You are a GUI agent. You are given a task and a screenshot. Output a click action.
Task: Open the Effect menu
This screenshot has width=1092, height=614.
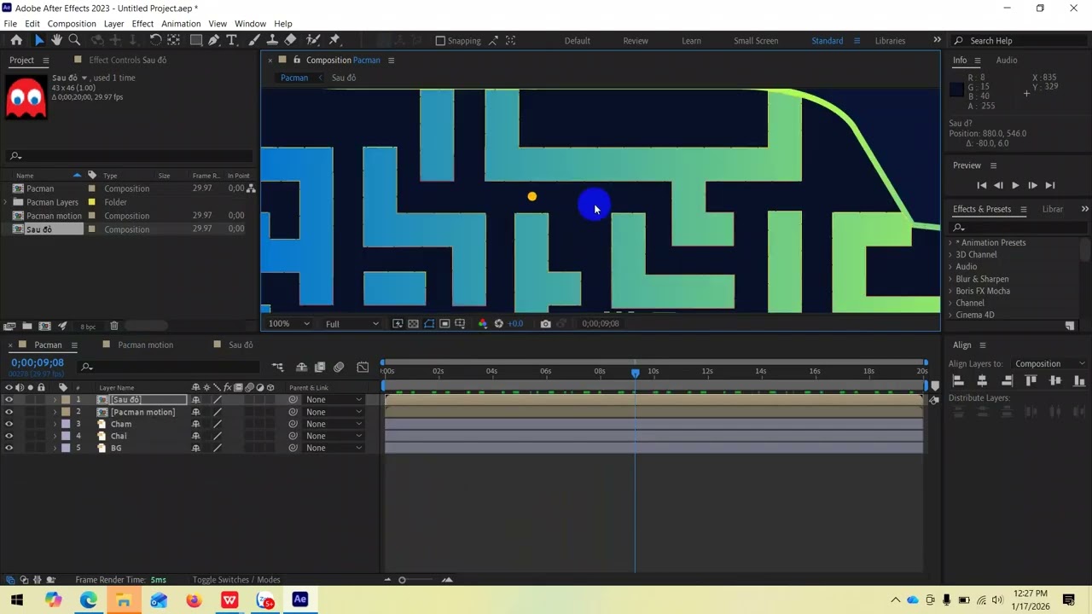click(142, 24)
